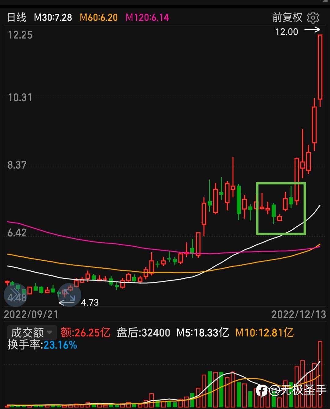Tap the end date 2022/12/13

point(299,314)
